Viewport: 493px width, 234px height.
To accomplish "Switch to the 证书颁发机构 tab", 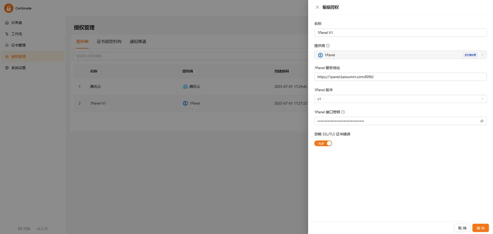I will coord(109,42).
